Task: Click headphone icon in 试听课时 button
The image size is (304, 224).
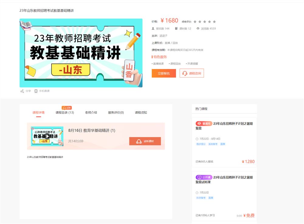Action: point(139,141)
